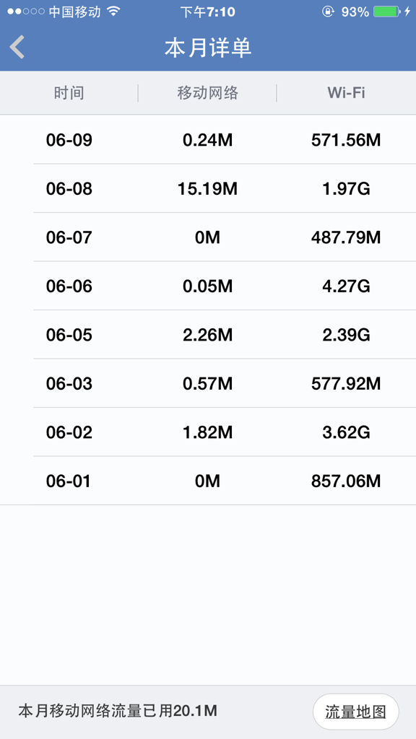Viewport: 416px width, 739px height.
Task: Tap the battery indicator icon
Action: pos(387,12)
